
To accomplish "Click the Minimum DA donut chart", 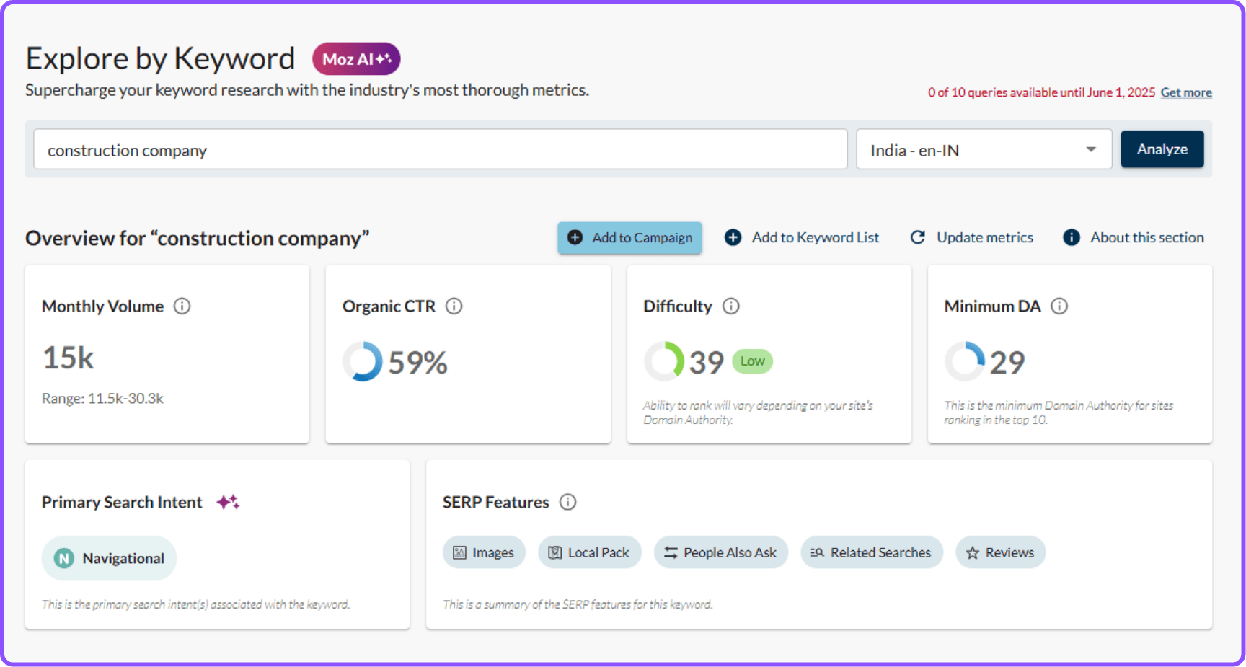I will tap(965, 361).
